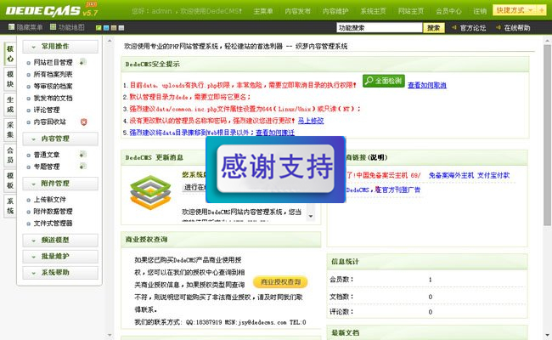Viewport: 552px width, 340px height.
Task: Switch to the 模板 side tab
Action: coord(10,180)
